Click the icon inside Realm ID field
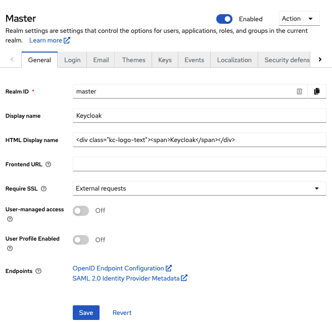 [299, 91]
